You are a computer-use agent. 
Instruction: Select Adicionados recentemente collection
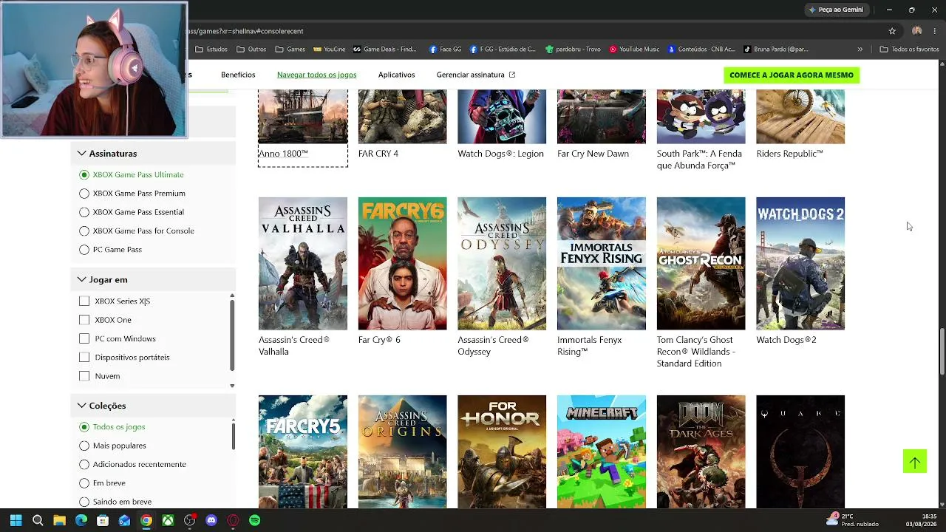84,465
